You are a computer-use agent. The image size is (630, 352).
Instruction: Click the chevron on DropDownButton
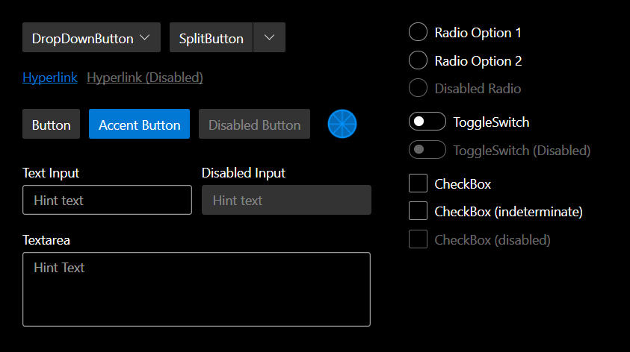coord(145,37)
